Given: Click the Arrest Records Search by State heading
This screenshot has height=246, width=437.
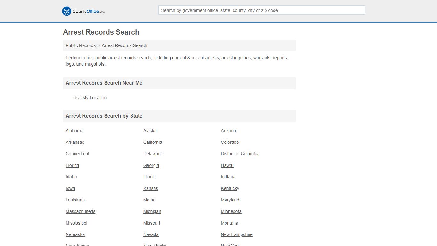Looking at the screenshot, I should click(104, 116).
